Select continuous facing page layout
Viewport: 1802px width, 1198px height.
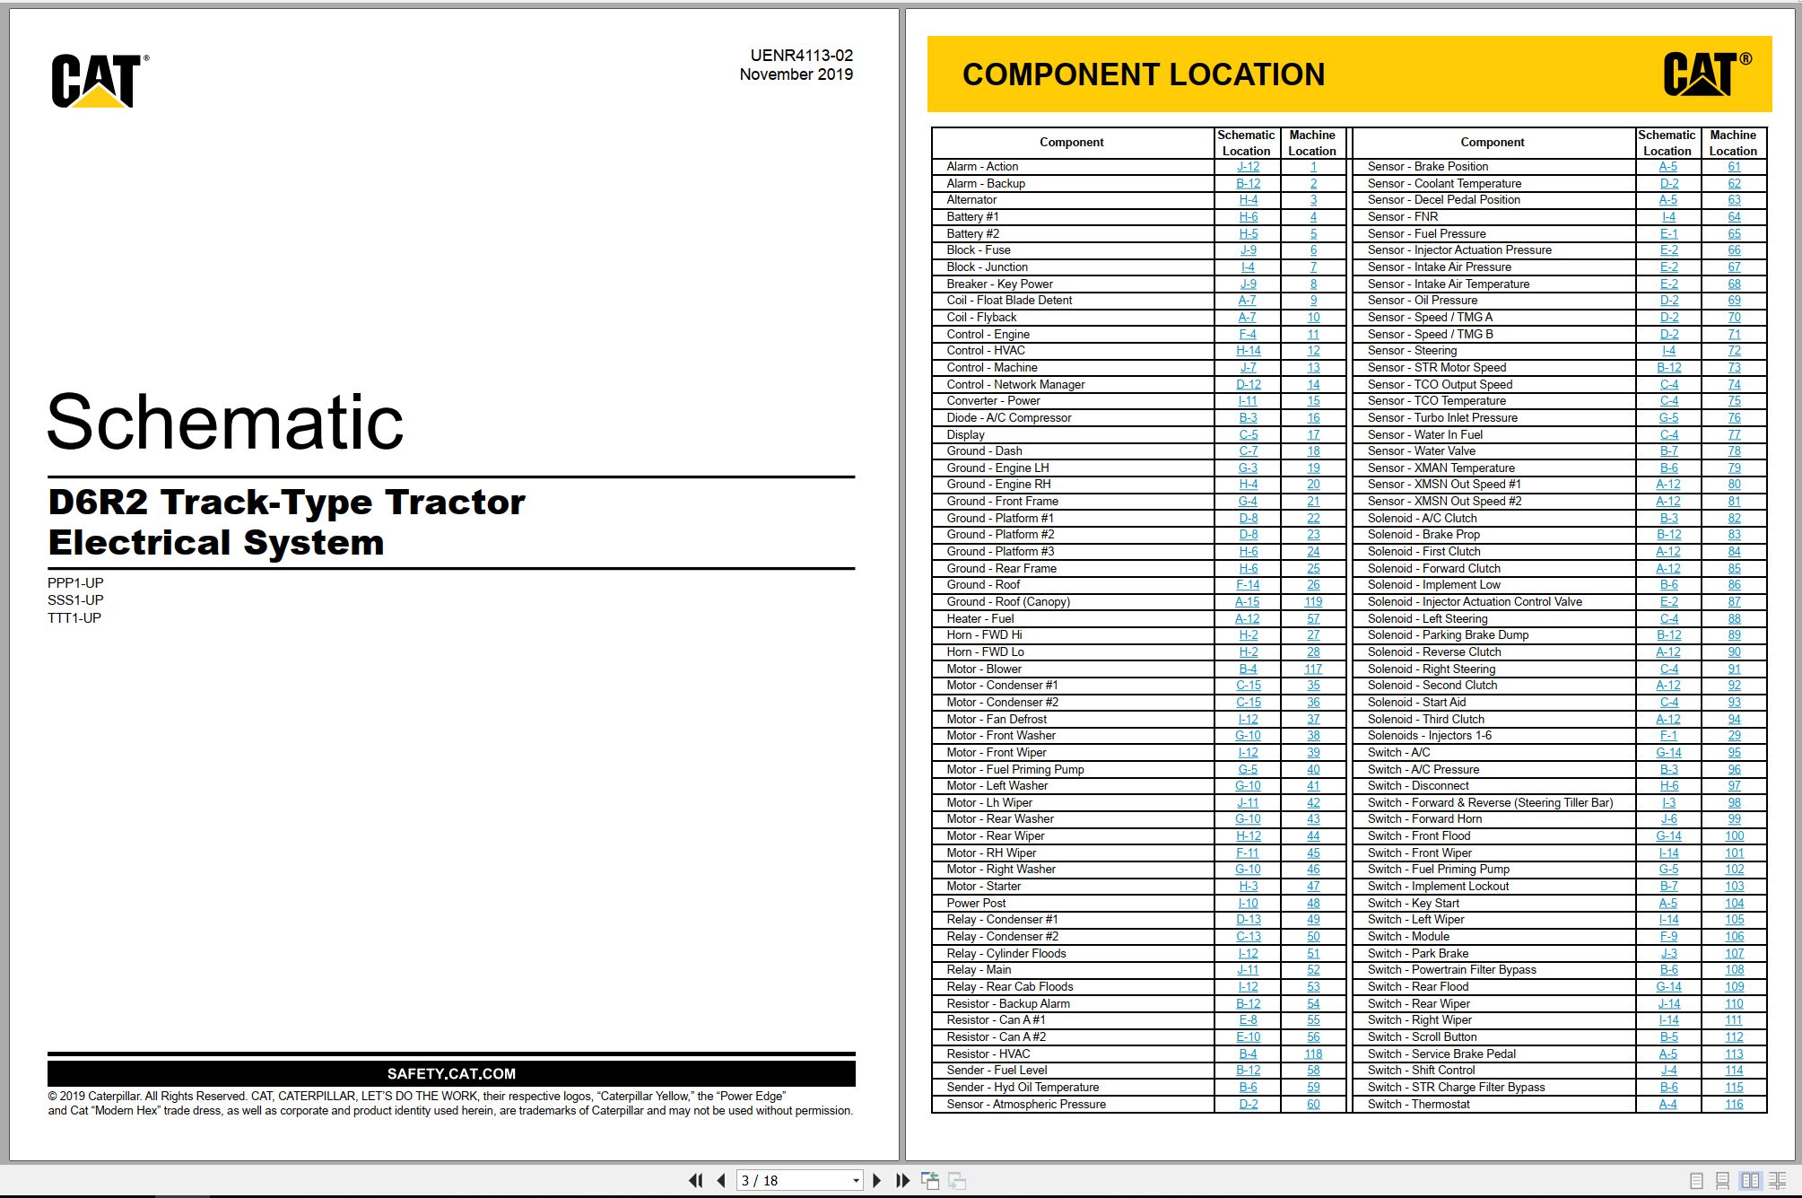1778,1181
